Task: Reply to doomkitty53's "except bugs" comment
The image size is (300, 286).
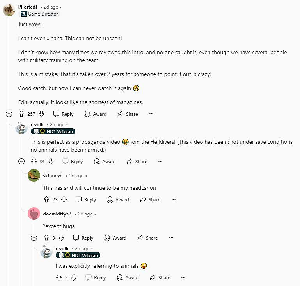Action: pyautogui.click(x=83, y=238)
